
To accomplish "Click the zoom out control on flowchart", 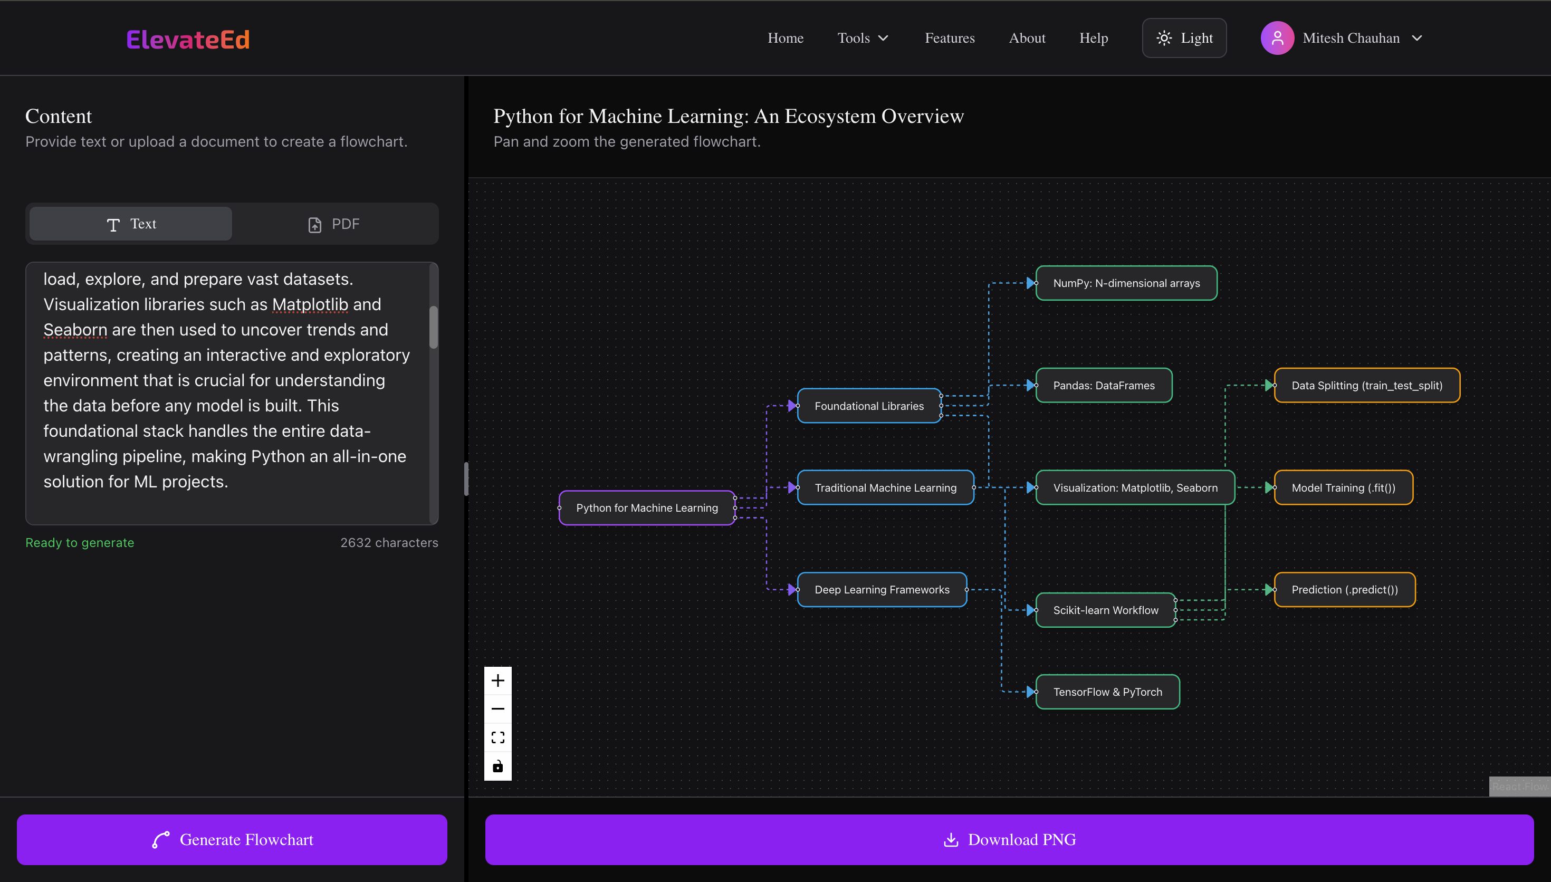I will tap(498, 708).
